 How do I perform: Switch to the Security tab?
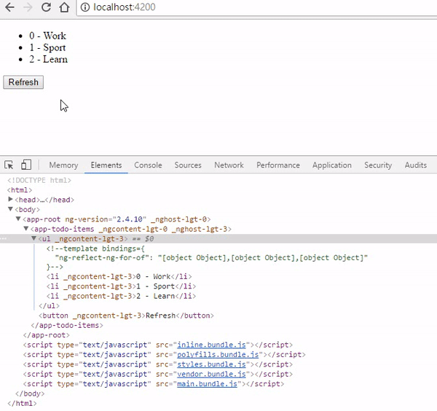click(378, 165)
